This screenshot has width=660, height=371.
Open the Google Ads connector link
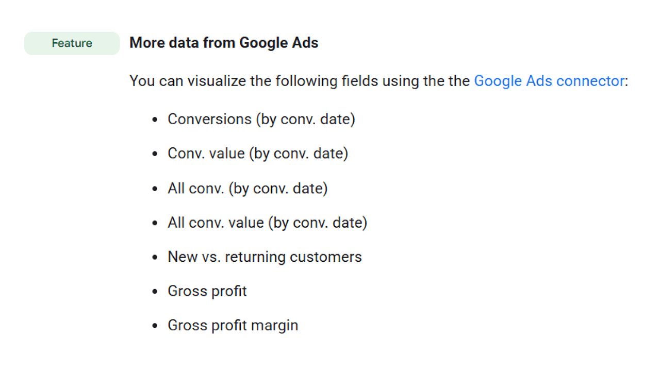[x=549, y=81]
